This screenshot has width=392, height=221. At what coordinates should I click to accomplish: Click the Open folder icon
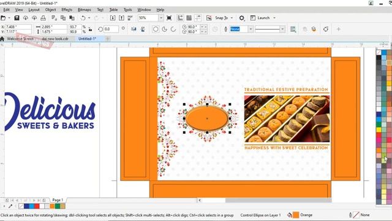pos(3,18)
